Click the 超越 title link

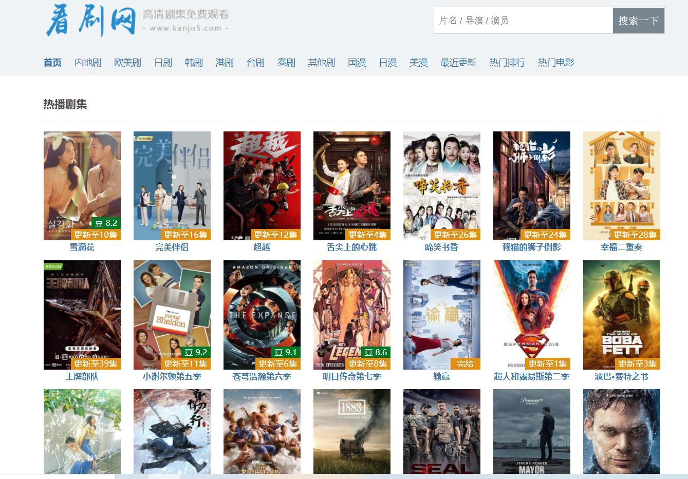(x=262, y=247)
